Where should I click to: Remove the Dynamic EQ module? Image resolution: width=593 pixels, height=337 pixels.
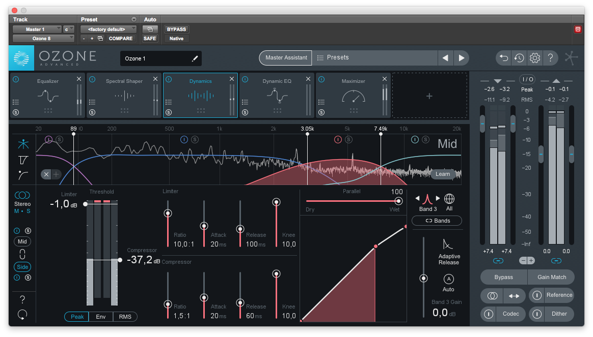(x=308, y=79)
